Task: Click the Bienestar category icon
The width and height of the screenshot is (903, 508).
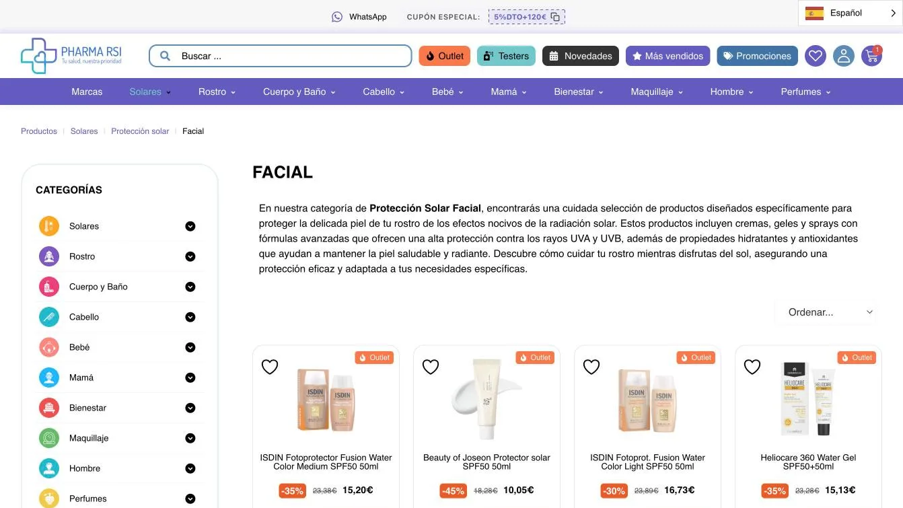Action: pyautogui.click(x=49, y=408)
